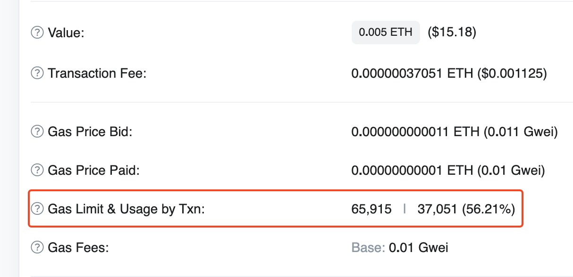Click the 0.005 ETH value badge
The height and width of the screenshot is (277, 573).
click(x=386, y=33)
